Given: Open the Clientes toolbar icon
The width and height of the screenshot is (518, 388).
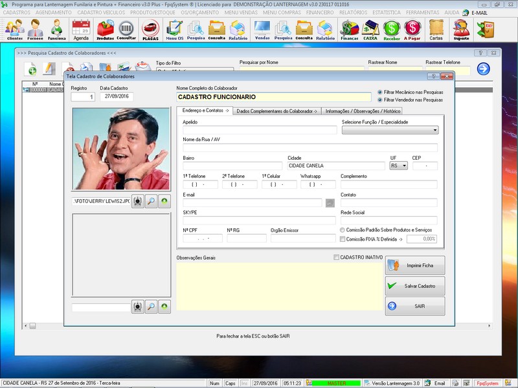Looking at the screenshot, I should point(14,29).
